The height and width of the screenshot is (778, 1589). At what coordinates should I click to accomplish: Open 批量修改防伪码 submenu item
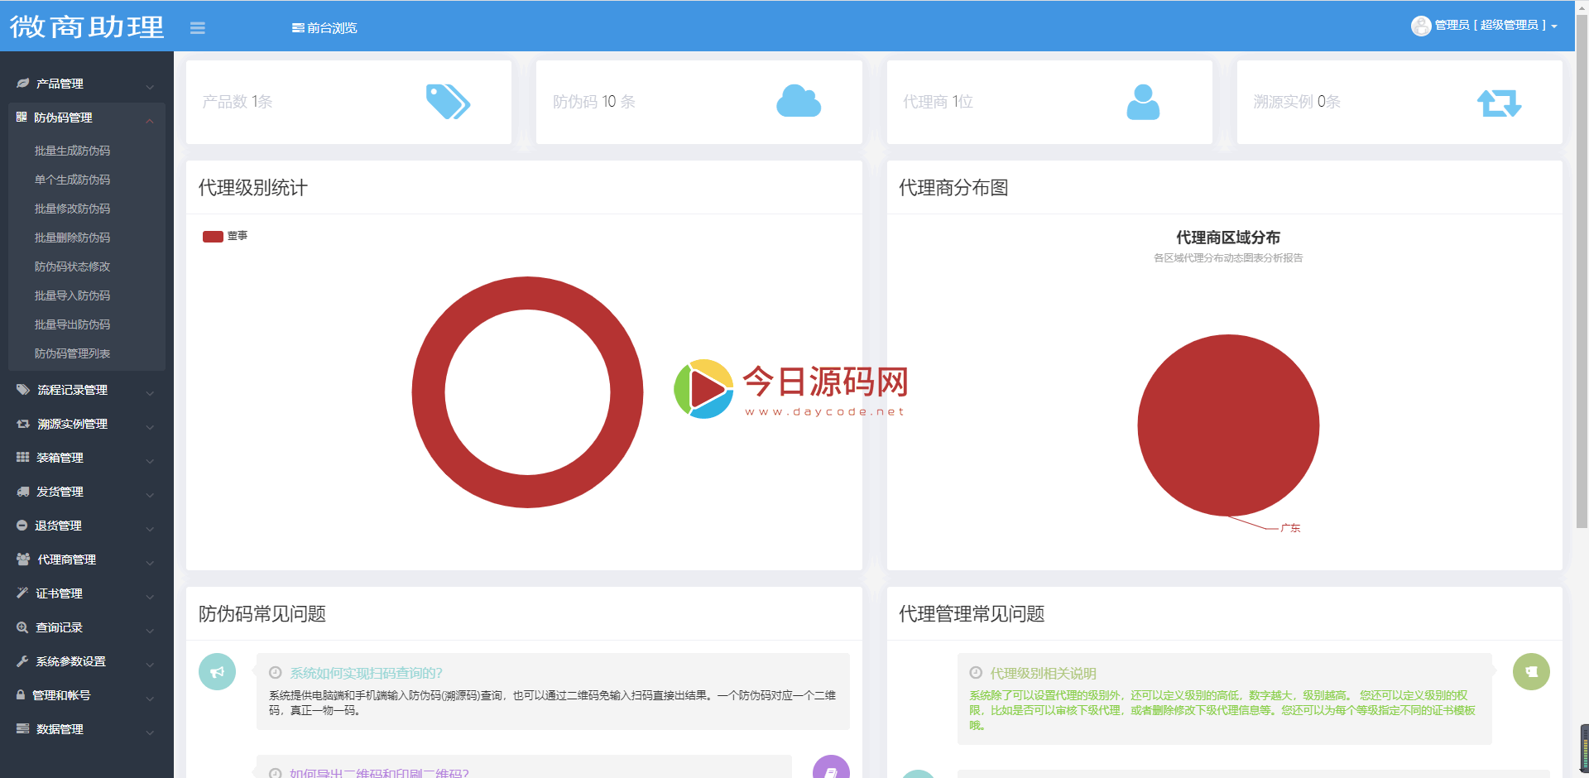(72, 209)
